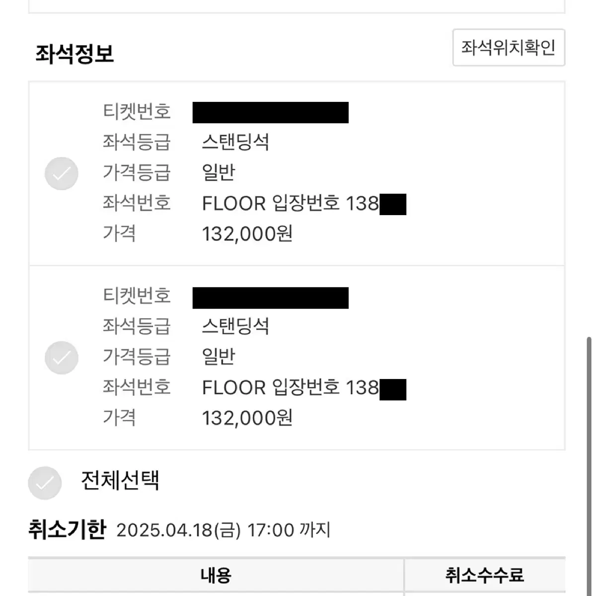Click the 좌석정보 section heading
Screen dimensions: 596x596
pyautogui.click(x=74, y=54)
